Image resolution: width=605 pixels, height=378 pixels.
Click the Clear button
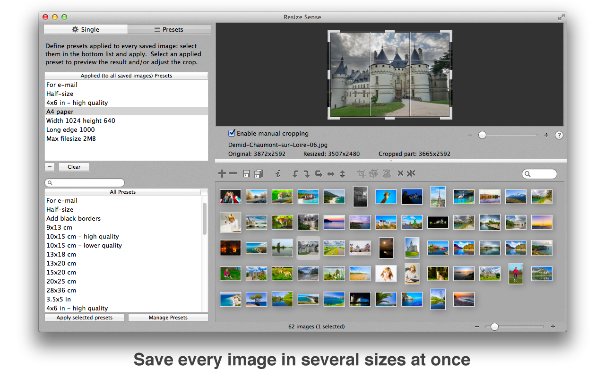74,167
